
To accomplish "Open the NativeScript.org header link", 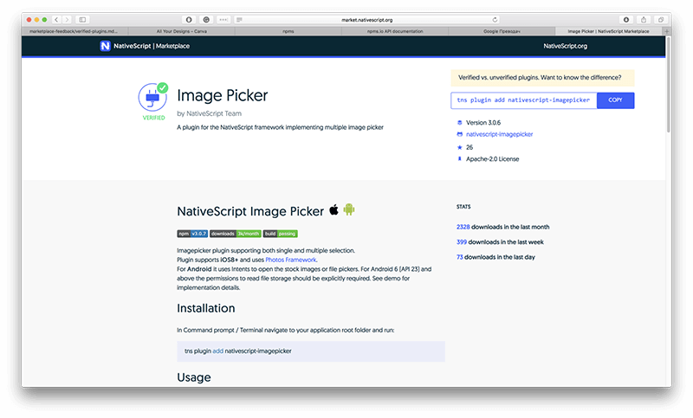I will (566, 46).
